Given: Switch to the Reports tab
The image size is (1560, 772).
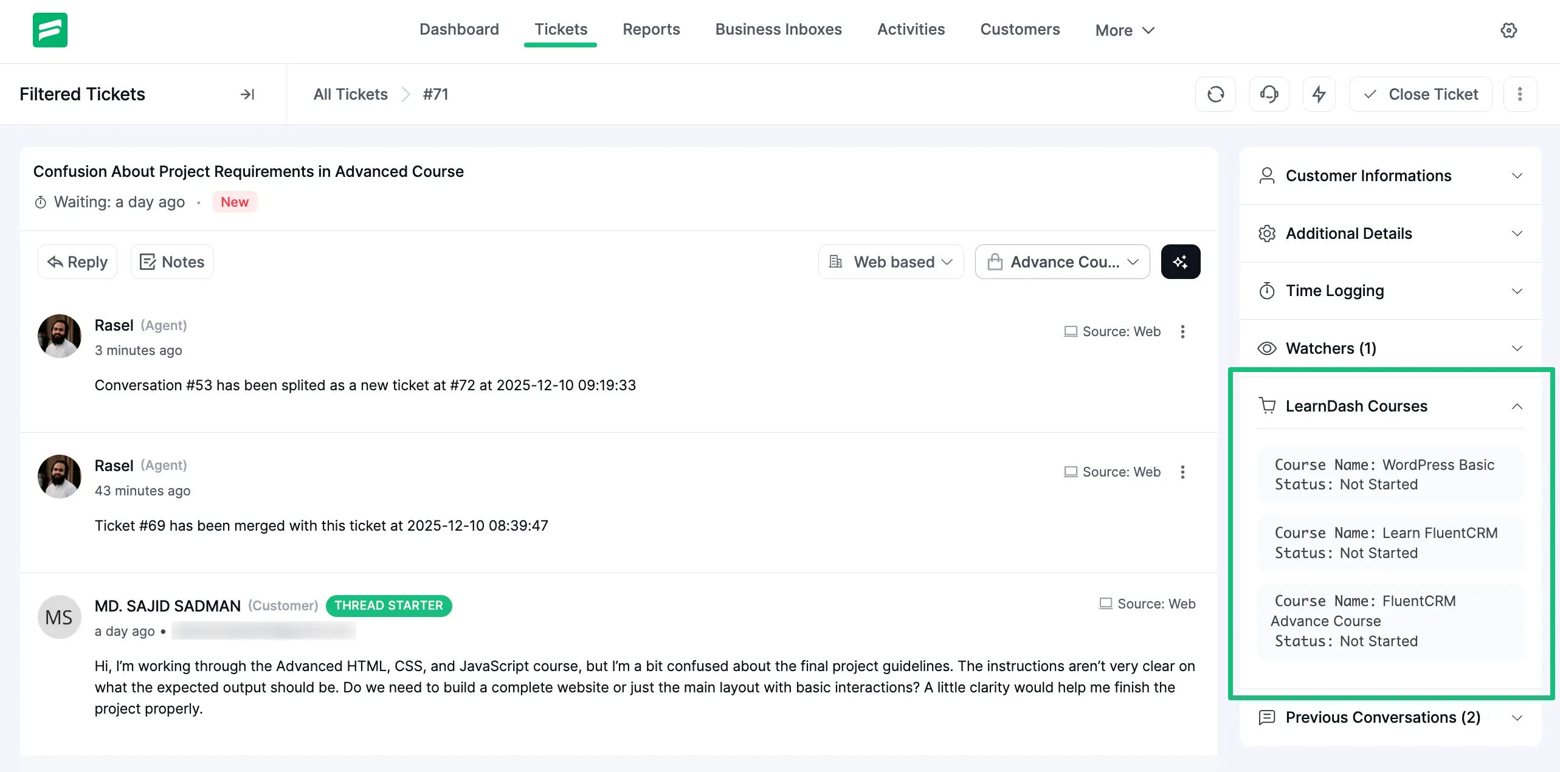Looking at the screenshot, I should [651, 29].
